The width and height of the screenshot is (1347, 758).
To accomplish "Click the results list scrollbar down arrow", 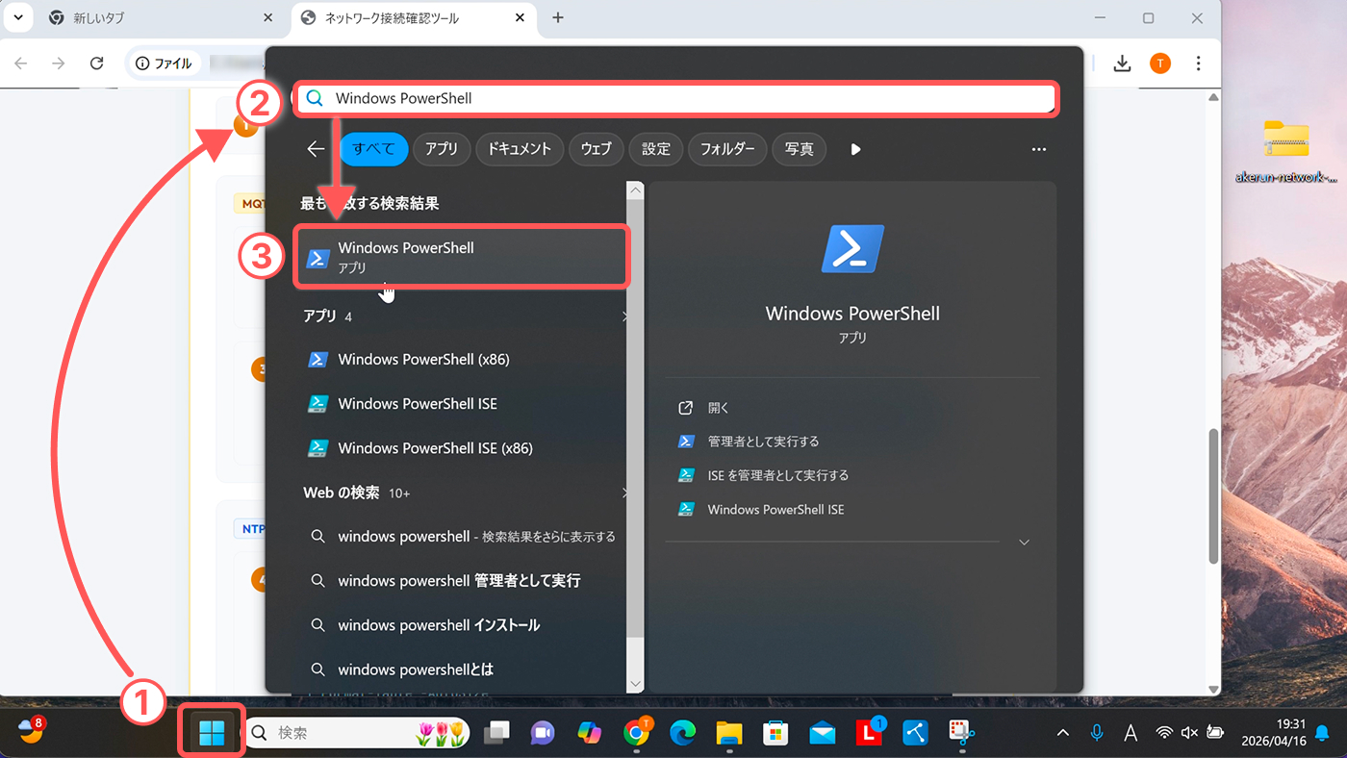I will pos(635,683).
